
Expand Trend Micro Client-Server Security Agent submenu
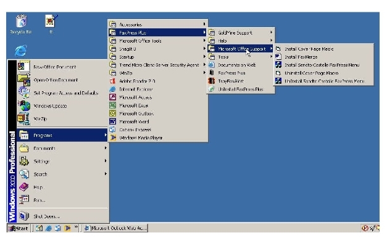pos(158,65)
